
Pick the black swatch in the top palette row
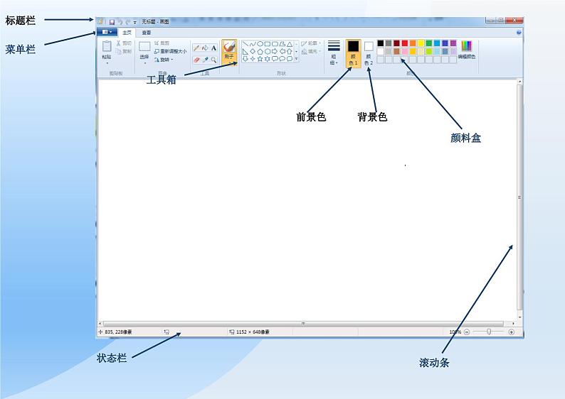(x=381, y=43)
